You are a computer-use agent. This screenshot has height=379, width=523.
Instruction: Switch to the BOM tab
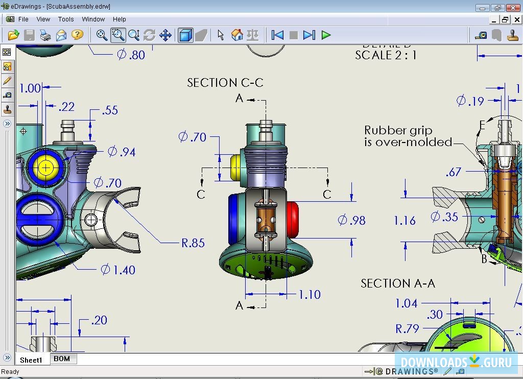click(x=63, y=360)
